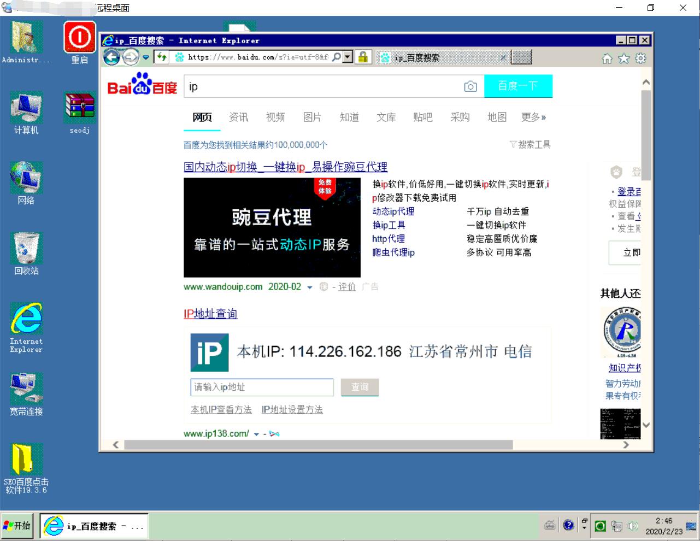Open the IE Tools gear icon
700x541 pixels.
tap(641, 58)
